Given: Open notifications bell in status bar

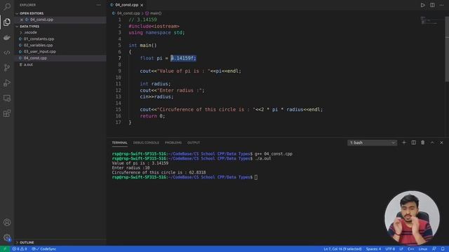Looking at the screenshot, I should pos(443,249).
